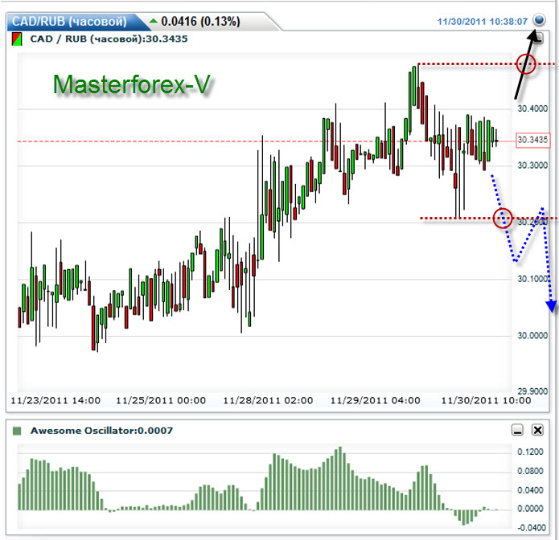Close the Awesome Oscillator panel with X
Image resolution: width=559 pixels, height=540 pixels.
click(537, 430)
